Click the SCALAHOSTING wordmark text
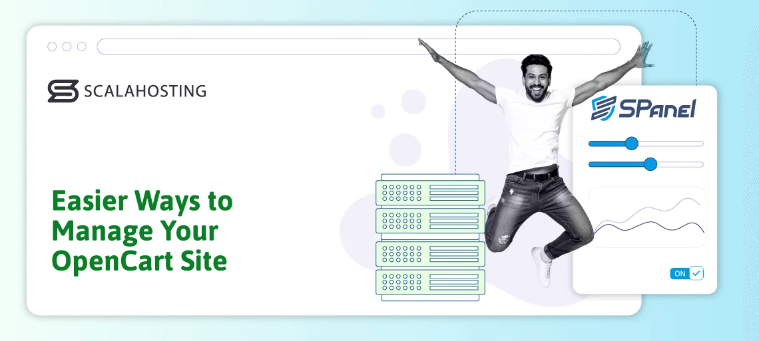This screenshot has width=759, height=341. click(145, 91)
